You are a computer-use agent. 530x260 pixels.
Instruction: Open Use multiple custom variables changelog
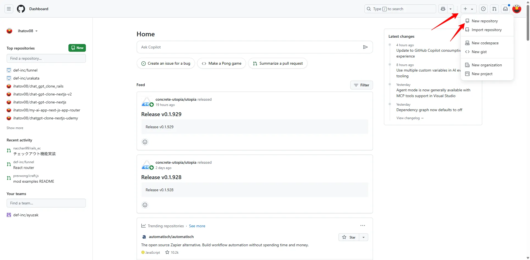pos(428,73)
